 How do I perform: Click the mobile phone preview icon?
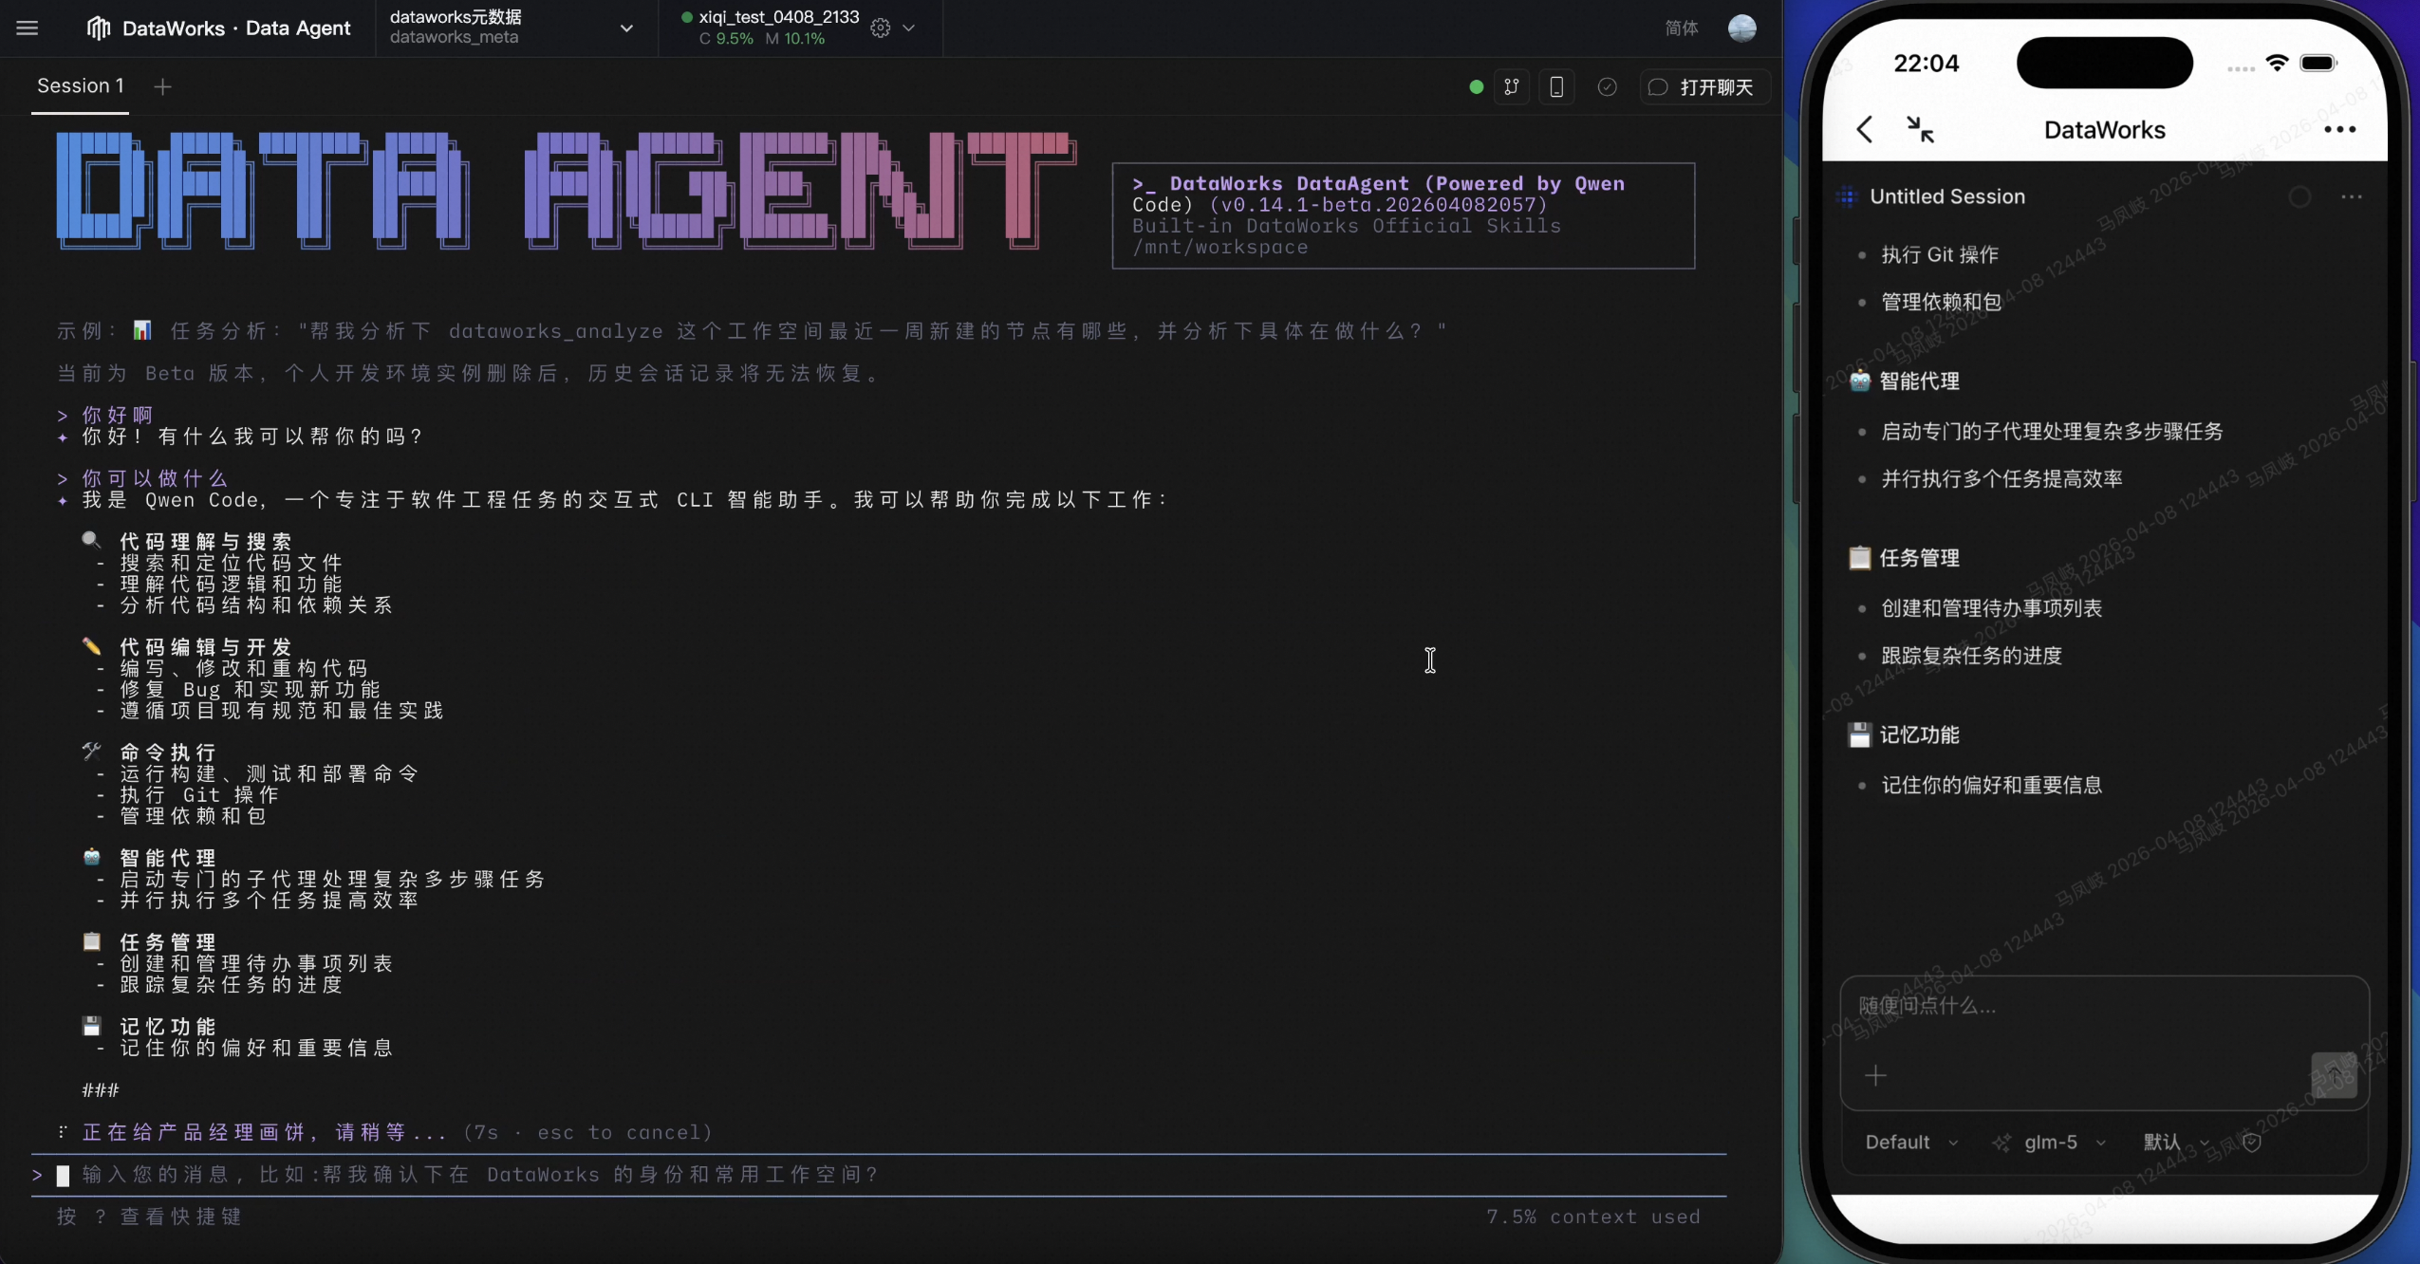(x=1556, y=87)
